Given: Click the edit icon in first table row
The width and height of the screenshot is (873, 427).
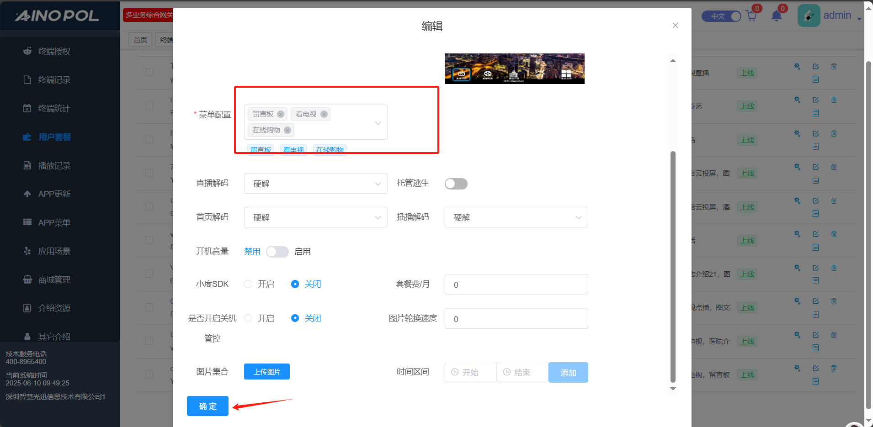Looking at the screenshot, I should point(815,67).
